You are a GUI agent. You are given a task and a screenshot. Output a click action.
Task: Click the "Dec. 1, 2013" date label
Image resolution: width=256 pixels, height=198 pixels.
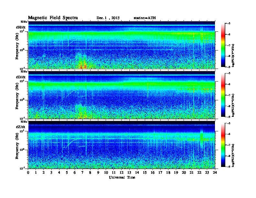(x=108, y=18)
